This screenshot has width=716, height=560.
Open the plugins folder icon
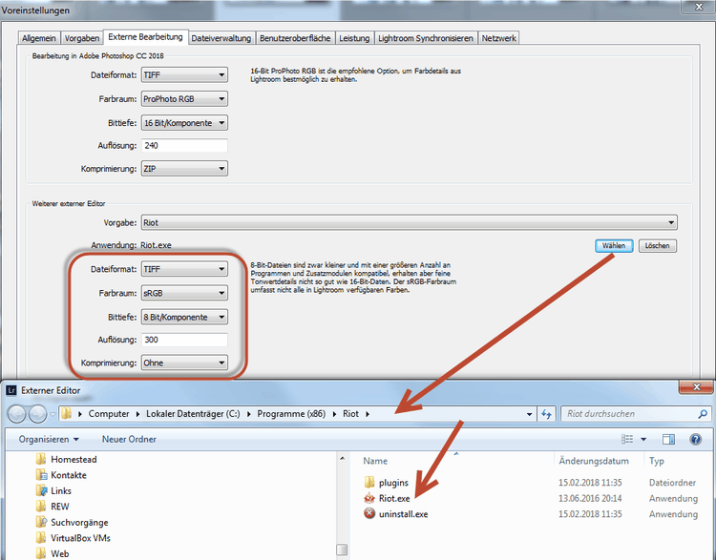(369, 482)
